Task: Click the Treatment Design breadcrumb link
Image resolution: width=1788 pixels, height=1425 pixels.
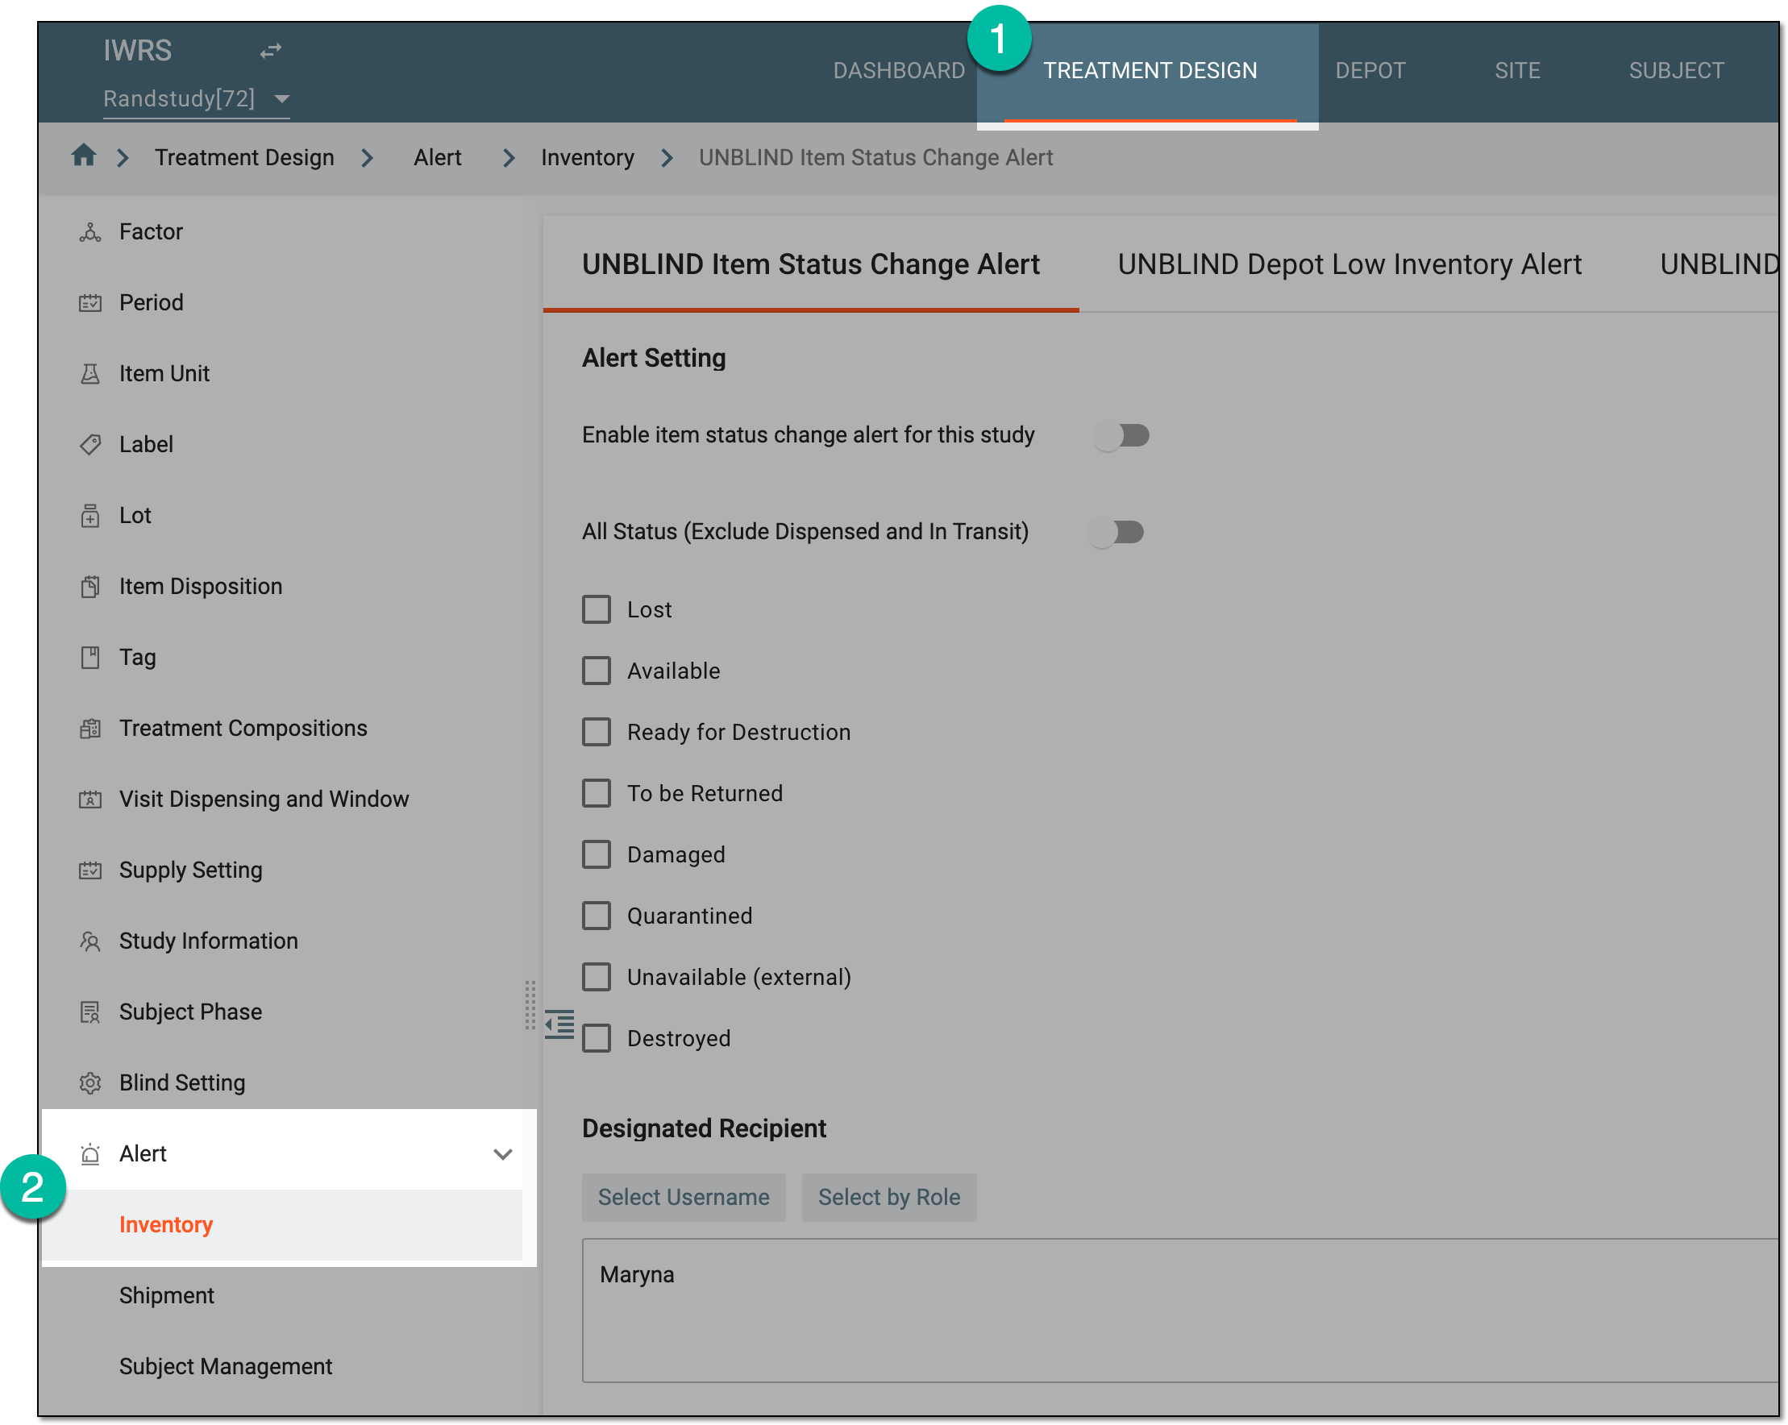Action: tap(244, 157)
